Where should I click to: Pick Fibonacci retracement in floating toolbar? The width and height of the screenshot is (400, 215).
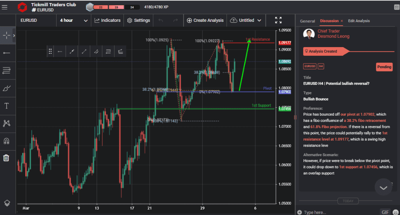(108, 51)
